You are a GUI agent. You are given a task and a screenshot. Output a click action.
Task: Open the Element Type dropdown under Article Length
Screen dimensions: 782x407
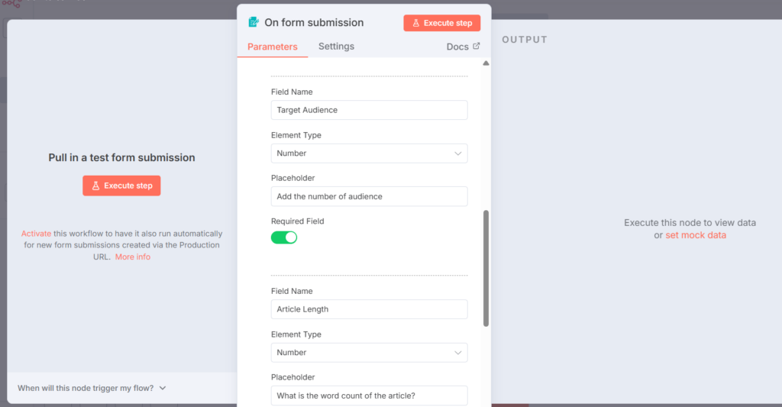point(369,353)
